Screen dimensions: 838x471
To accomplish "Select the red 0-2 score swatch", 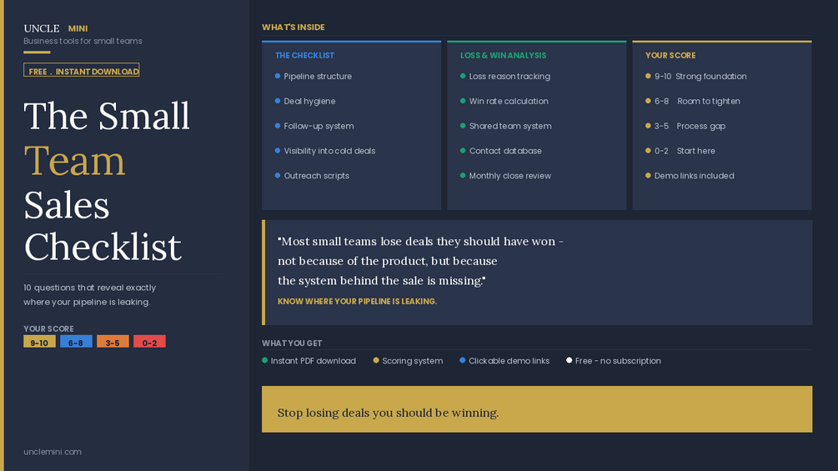I will point(149,342).
